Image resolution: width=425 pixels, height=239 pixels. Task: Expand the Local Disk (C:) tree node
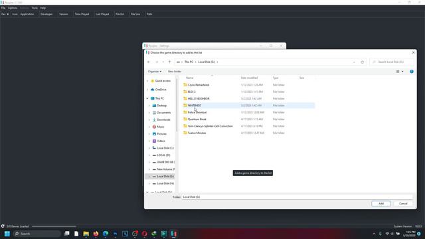[x=149, y=148]
